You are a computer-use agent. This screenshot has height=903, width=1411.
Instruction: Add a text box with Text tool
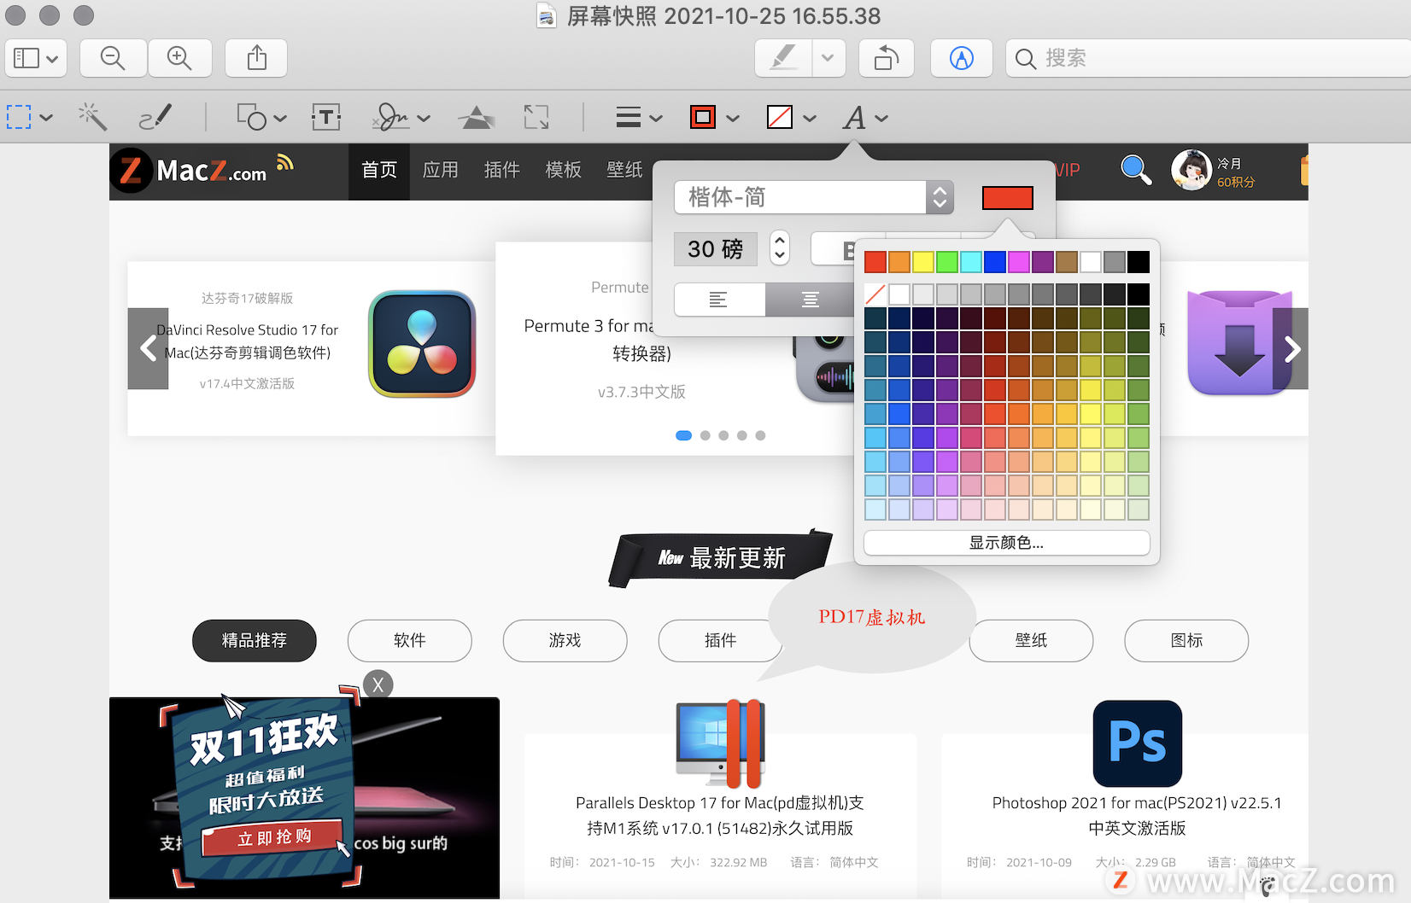(x=326, y=117)
